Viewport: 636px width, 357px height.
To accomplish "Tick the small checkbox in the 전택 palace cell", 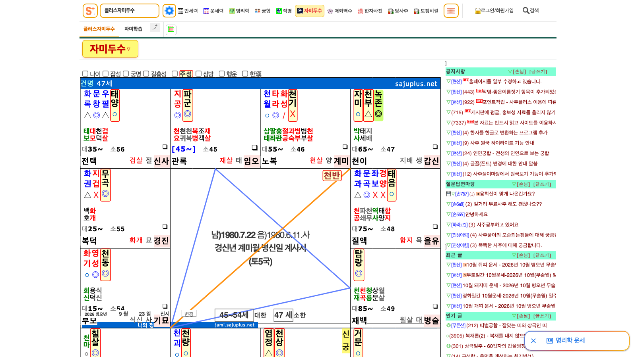I will coord(165,147).
